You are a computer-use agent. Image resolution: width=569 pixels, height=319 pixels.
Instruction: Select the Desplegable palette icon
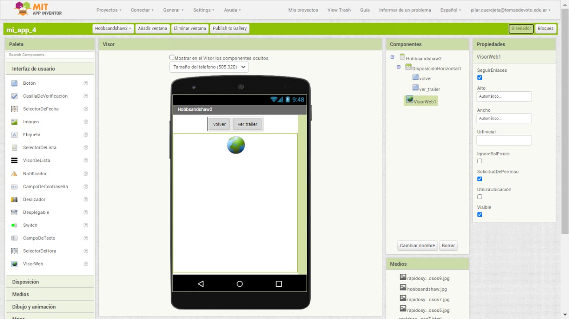click(14, 212)
